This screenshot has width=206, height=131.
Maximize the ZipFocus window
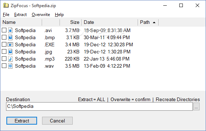[181, 5]
